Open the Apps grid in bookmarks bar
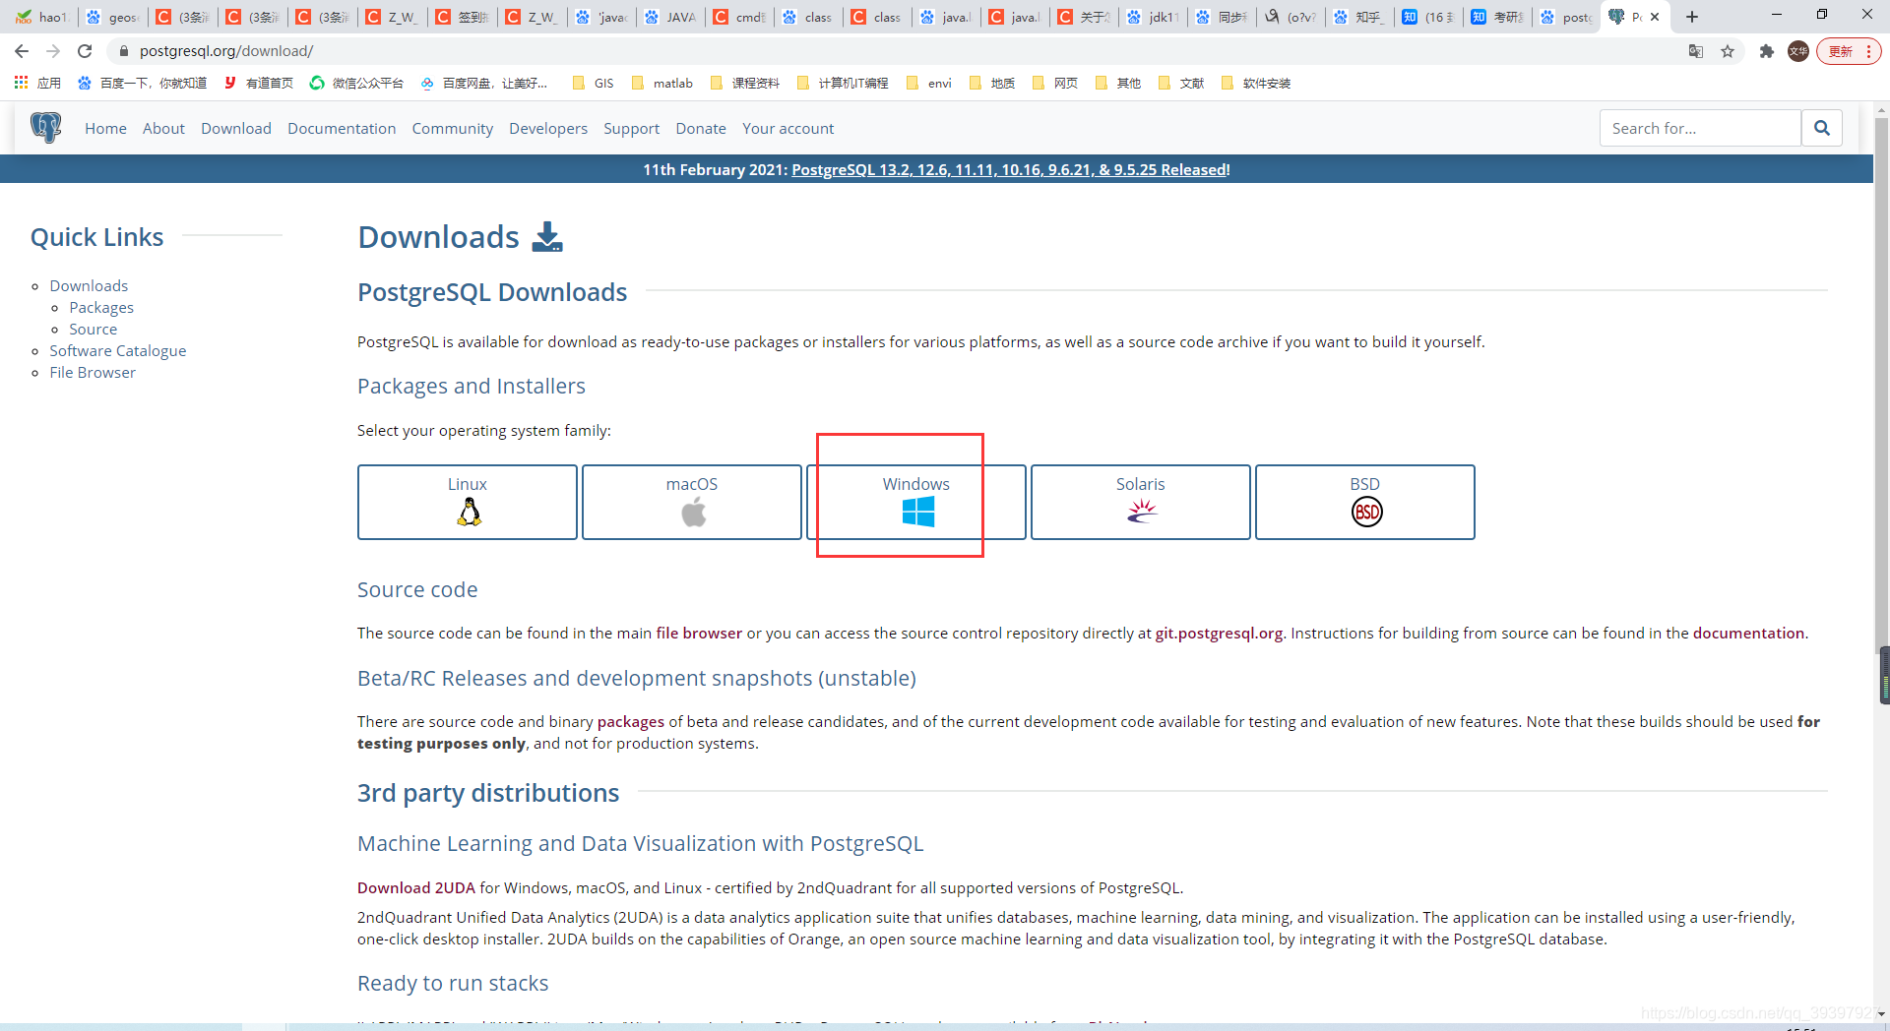Viewport: 1890px width, 1031px height. point(37,83)
